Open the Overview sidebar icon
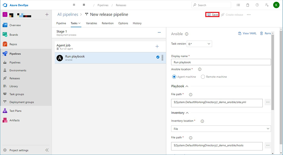 5,25
